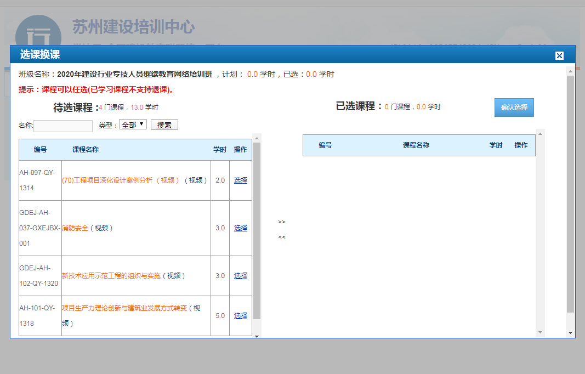Click the << move-left arrows
585x374 pixels.
click(282, 237)
